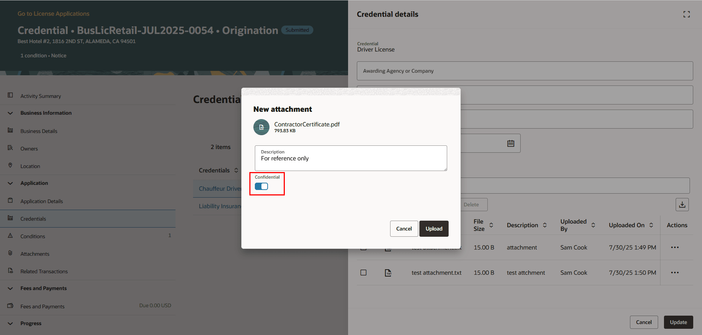The width and height of the screenshot is (702, 335).
Task: Open Location via its pin icon
Action: (x=10, y=165)
